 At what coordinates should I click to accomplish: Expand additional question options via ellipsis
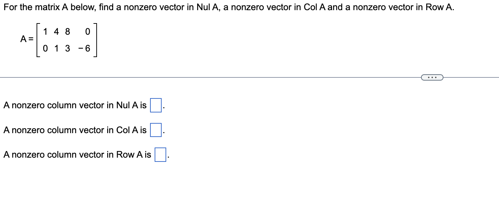pos(432,77)
